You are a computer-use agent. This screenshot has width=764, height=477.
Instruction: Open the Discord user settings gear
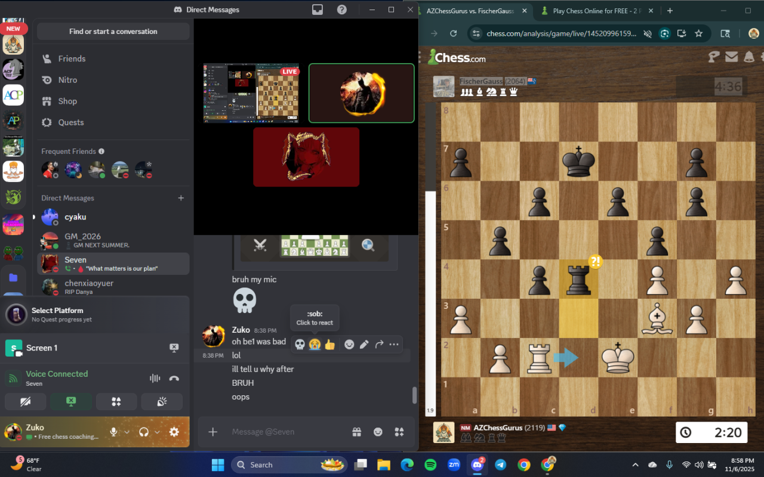point(174,432)
